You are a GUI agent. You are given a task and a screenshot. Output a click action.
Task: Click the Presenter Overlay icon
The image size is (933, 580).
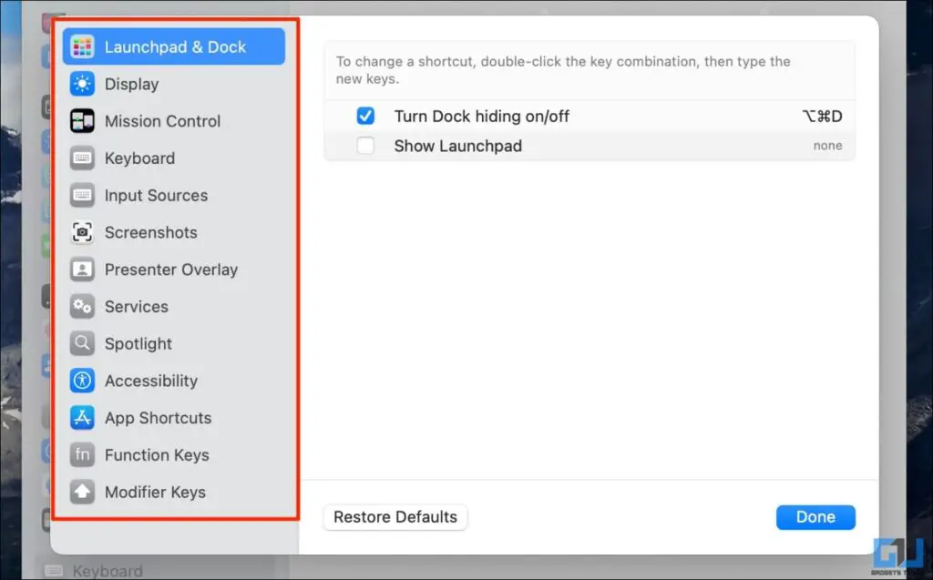pyautogui.click(x=83, y=270)
